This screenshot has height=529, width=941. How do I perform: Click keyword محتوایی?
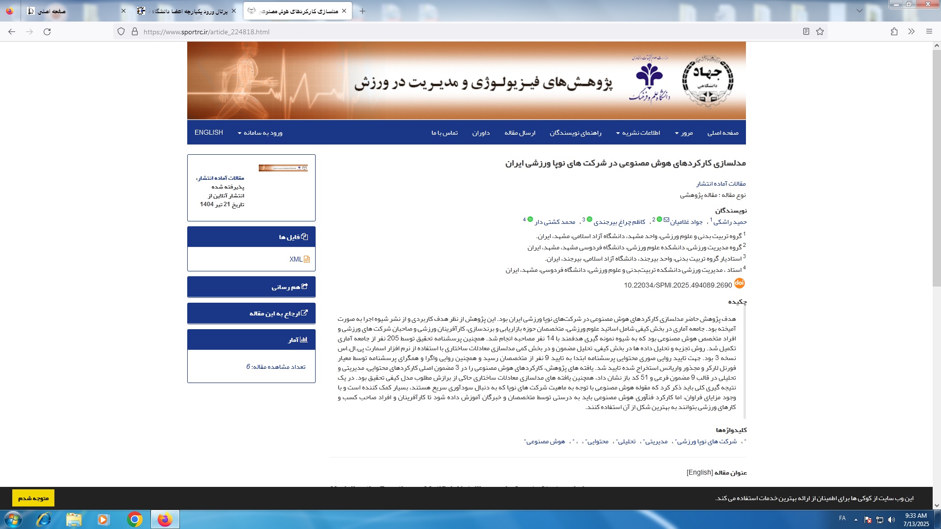(598, 441)
